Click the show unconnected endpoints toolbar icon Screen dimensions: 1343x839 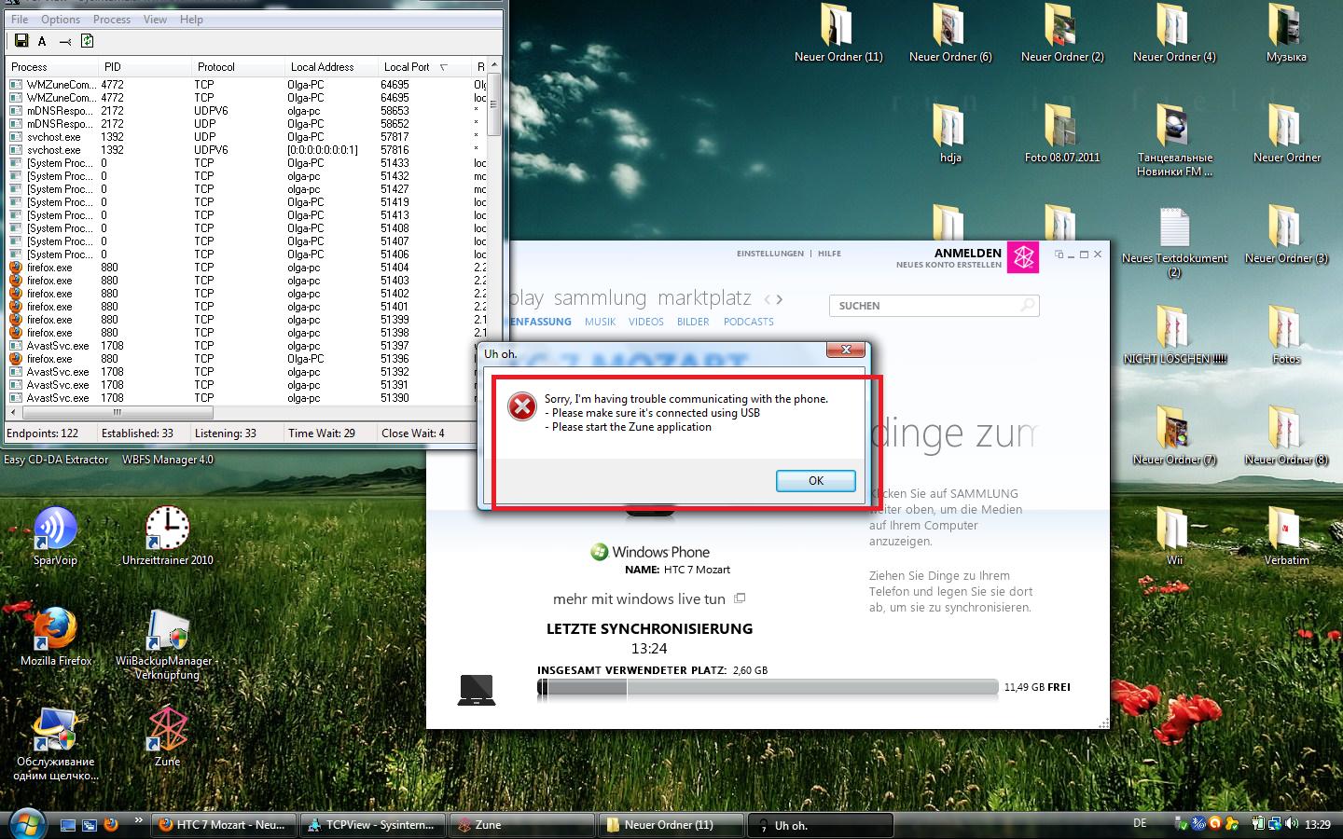(x=64, y=41)
